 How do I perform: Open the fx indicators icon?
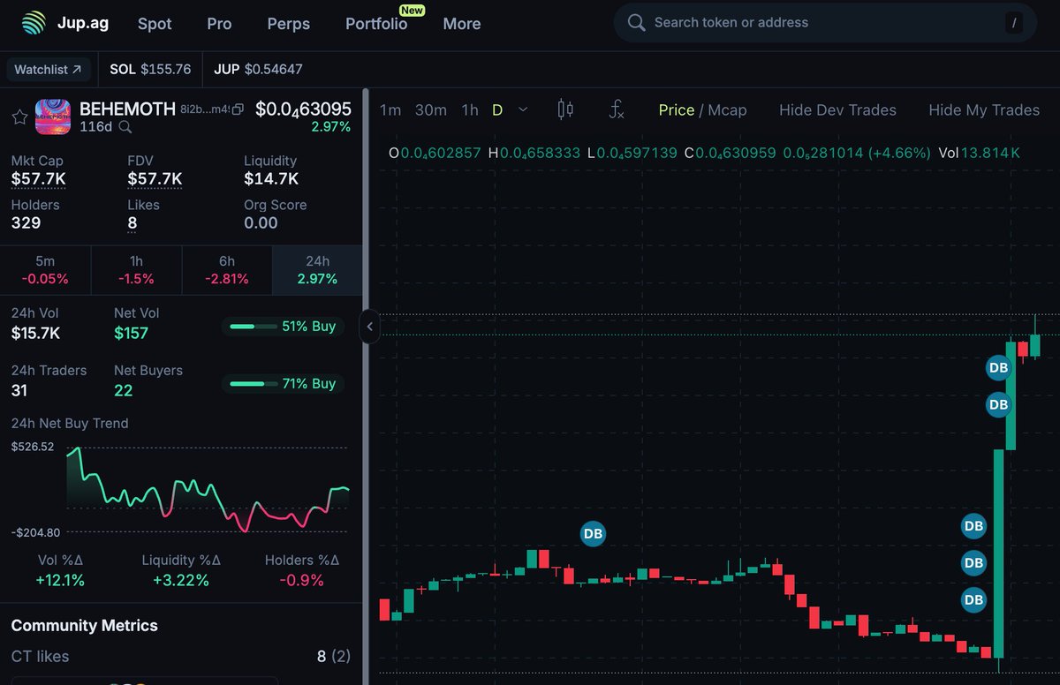(x=617, y=109)
